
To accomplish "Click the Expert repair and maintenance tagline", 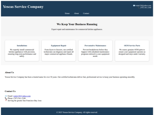I will (x=77, y=29).
